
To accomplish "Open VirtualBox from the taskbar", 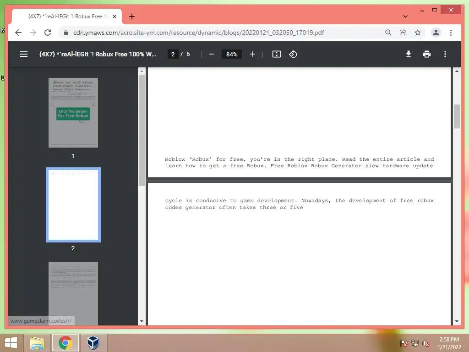I will click(x=93, y=343).
